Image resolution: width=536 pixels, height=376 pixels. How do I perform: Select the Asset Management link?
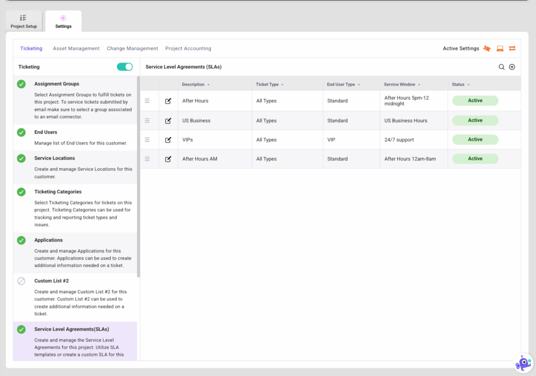[76, 48]
